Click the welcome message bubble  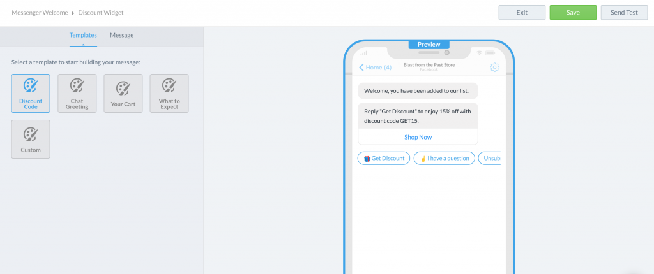(418, 90)
